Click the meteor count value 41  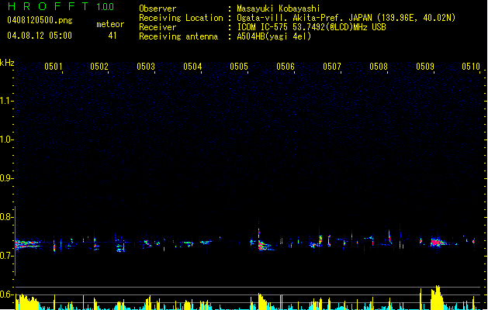pos(112,36)
